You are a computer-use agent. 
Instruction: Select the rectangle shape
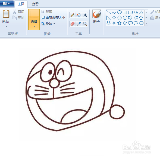[125, 12]
